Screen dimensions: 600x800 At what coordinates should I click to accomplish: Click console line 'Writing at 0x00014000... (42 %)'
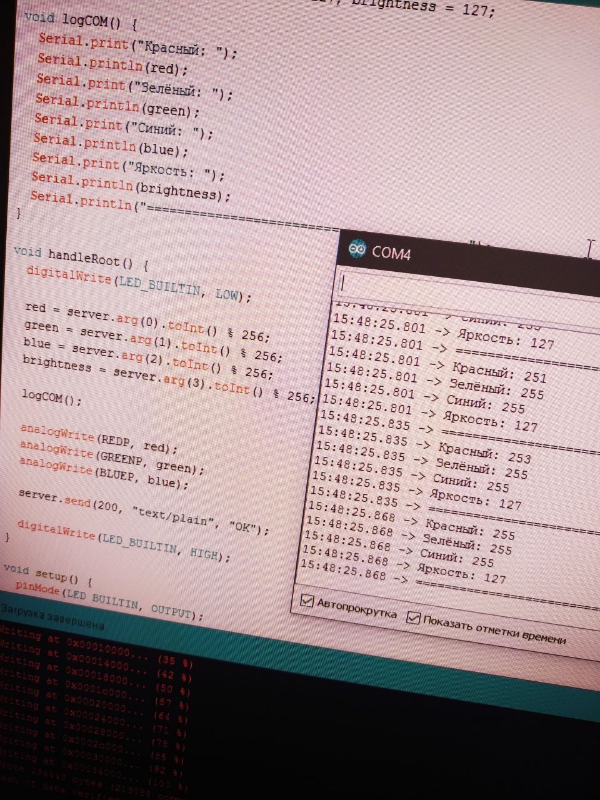click(x=96, y=660)
